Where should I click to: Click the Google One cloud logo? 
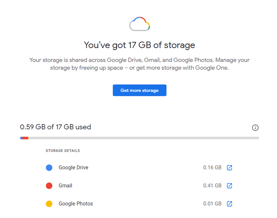[140, 24]
